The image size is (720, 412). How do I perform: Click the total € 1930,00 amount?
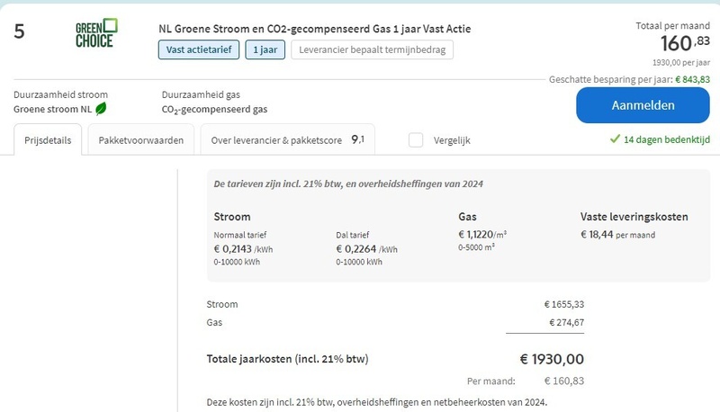(552, 359)
